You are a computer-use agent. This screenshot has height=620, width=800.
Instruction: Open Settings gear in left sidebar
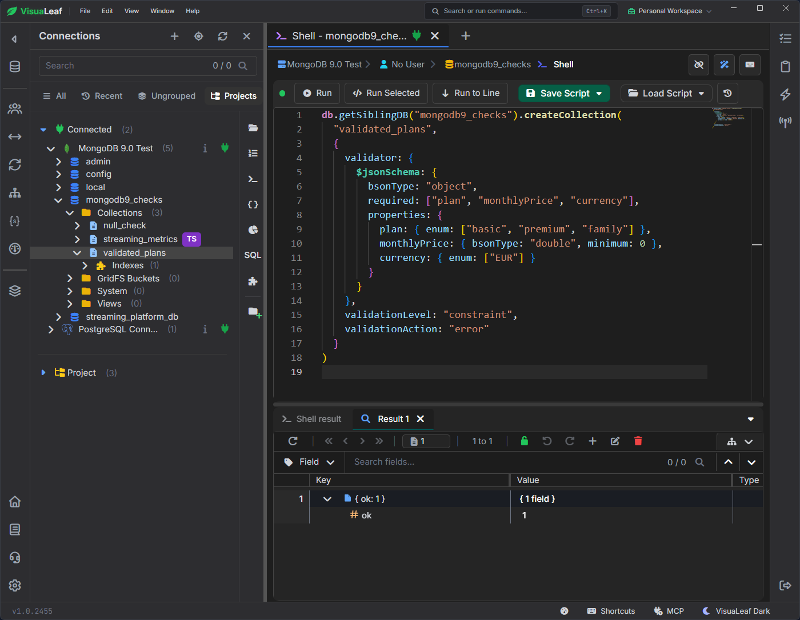coord(15,585)
